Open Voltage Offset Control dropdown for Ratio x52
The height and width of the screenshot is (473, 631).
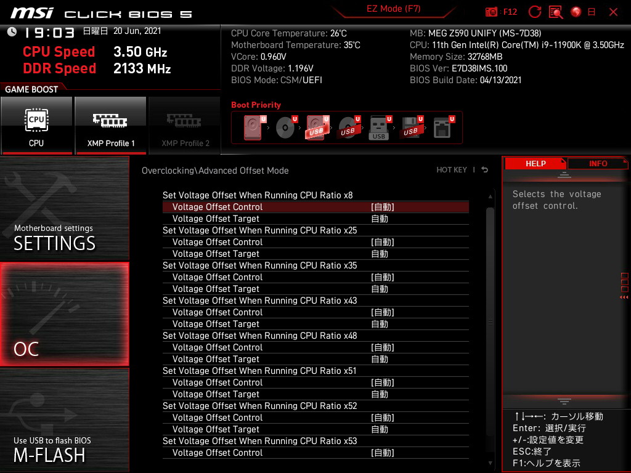tap(315, 418)
